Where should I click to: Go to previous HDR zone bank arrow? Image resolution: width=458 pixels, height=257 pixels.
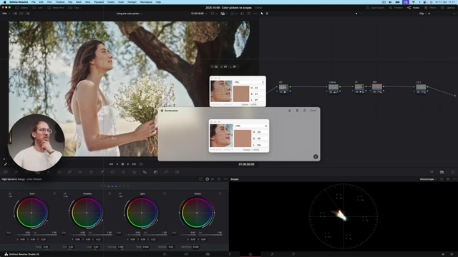(x=101, y=186)
